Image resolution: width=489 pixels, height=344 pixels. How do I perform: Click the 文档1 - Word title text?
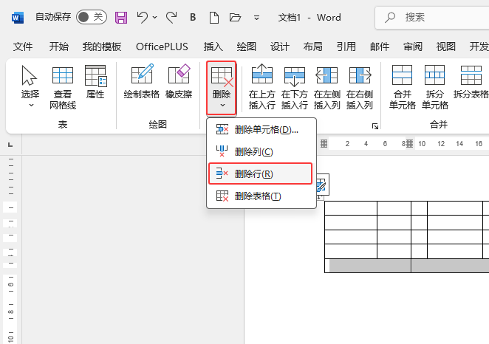click(x=310, y=18)
